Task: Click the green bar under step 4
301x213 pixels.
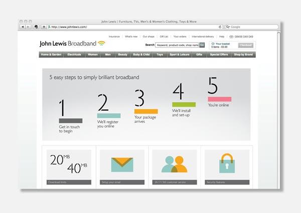Action: point(184,104)
